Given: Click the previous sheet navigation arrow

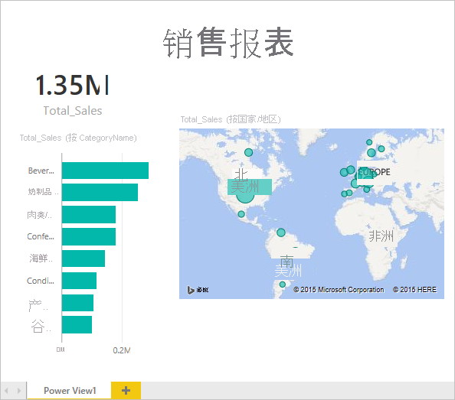Looking at the screenshot, I should coord(6,391).
